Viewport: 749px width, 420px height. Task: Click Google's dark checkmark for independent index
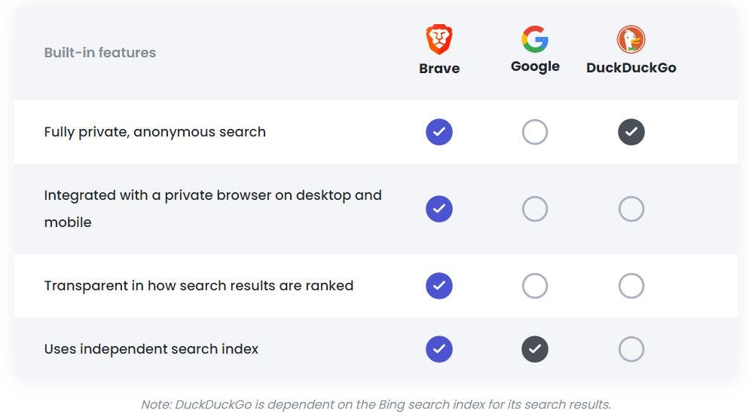point(535,349)
